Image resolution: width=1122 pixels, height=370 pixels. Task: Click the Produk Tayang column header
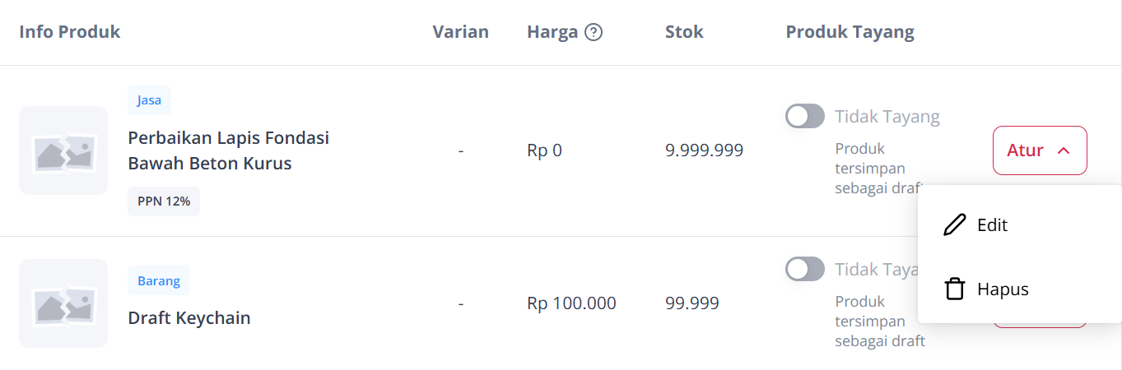tap(850, 32)
